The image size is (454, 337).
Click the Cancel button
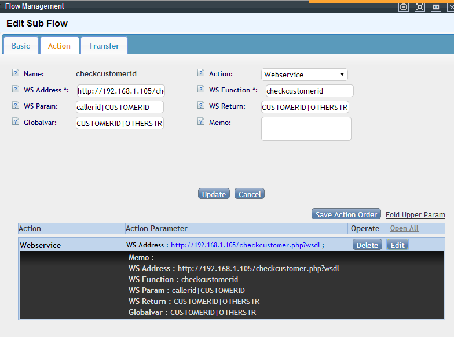coord(250,194)
